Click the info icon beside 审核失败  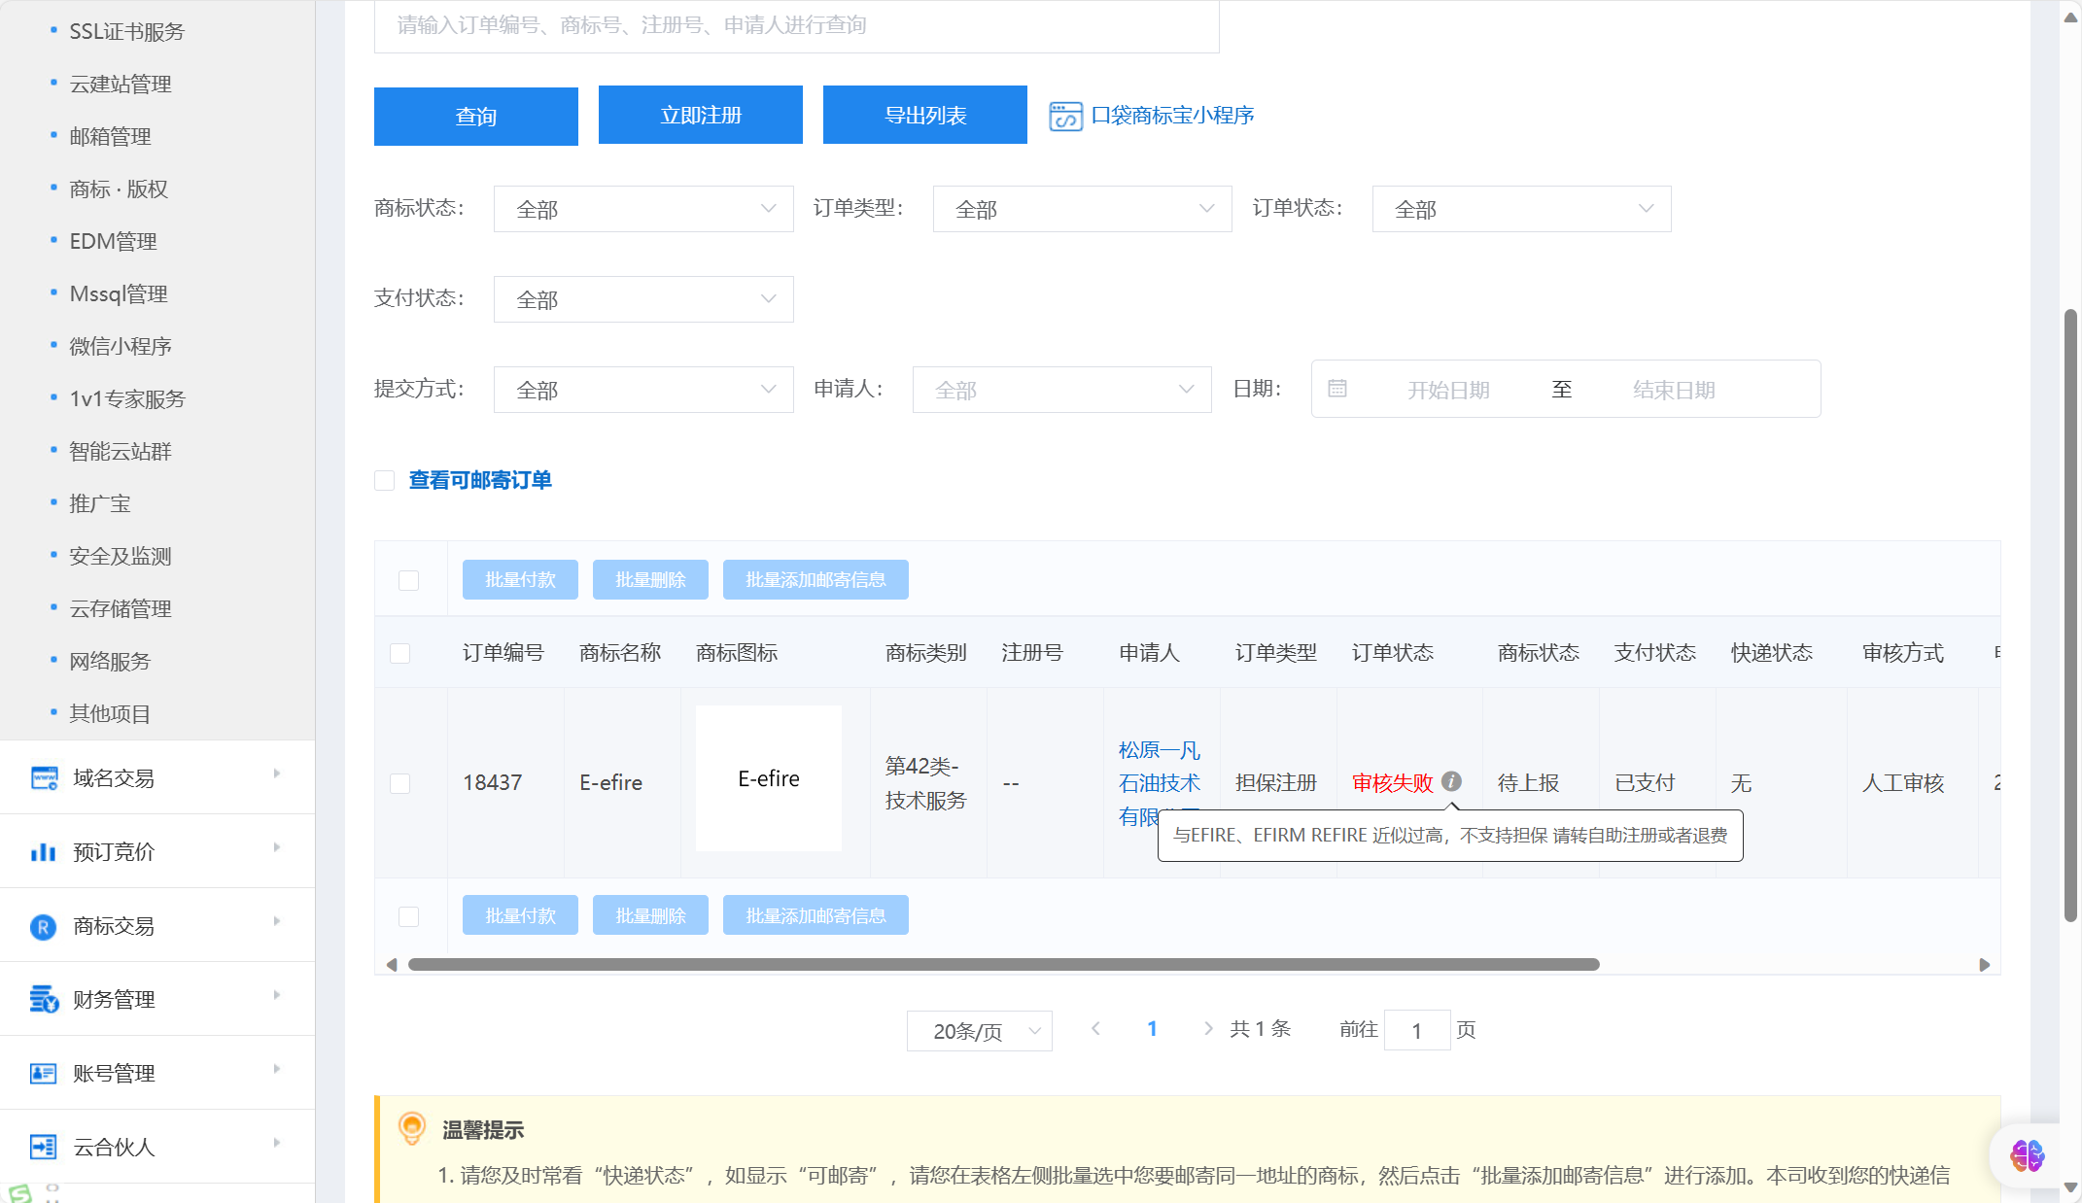tap(1451, 781)
